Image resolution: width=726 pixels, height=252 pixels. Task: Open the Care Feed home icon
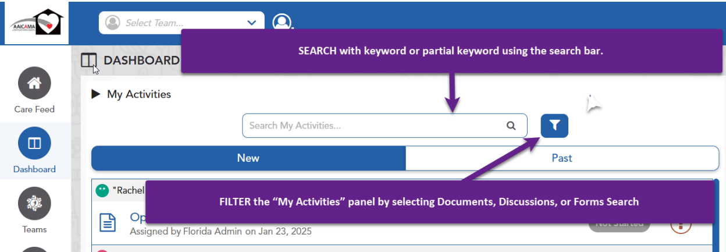pos(34,83)
